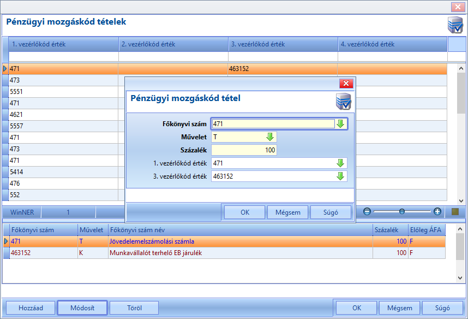Click the Módosít button

tap(82, 308)
